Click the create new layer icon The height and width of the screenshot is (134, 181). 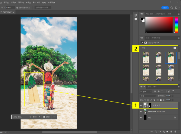[172, 131]
